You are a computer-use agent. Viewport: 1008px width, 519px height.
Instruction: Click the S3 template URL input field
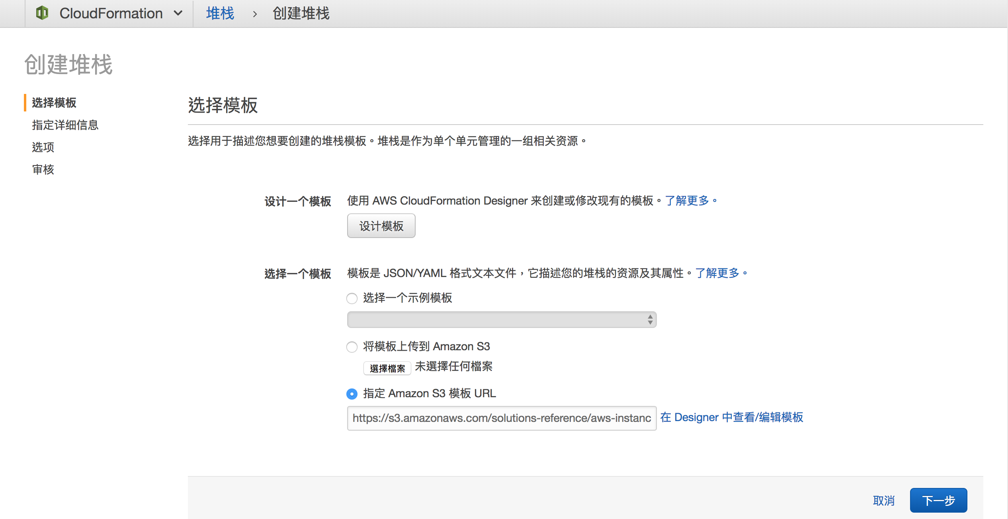(502, 418)
